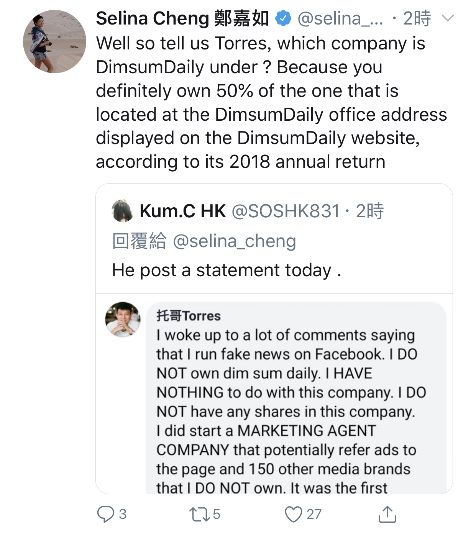This screenshot has width=476, height=533.
Task: Like the tweet with the heart icon
Action: pyautogui.click(x=294, y=514)
